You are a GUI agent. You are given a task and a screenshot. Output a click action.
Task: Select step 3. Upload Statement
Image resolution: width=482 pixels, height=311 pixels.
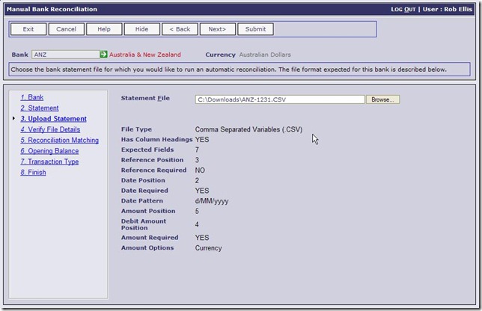coord(53,119)
